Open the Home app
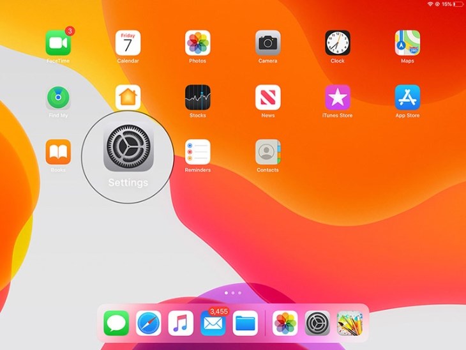 click(128, 97)
